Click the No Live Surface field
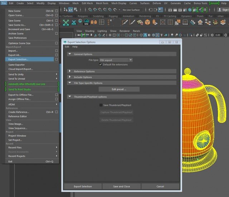229x197 pixels. tap(131, 10)
